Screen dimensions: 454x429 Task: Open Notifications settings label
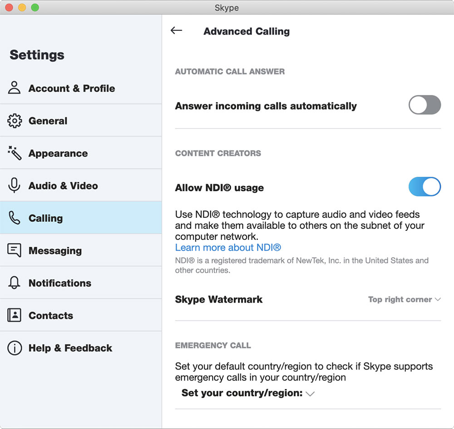[x=60, y=283]
